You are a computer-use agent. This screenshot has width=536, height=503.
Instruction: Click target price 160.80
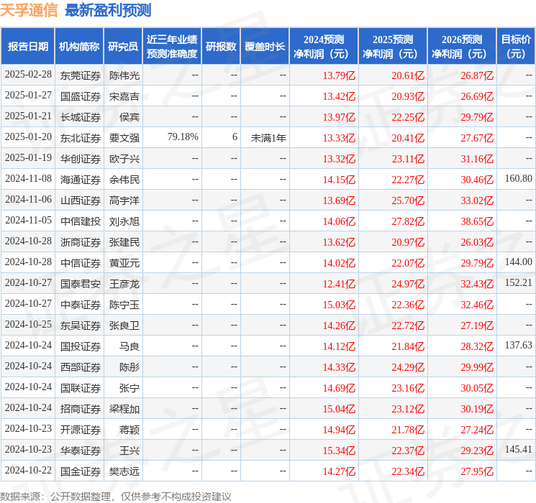(519, 179)
